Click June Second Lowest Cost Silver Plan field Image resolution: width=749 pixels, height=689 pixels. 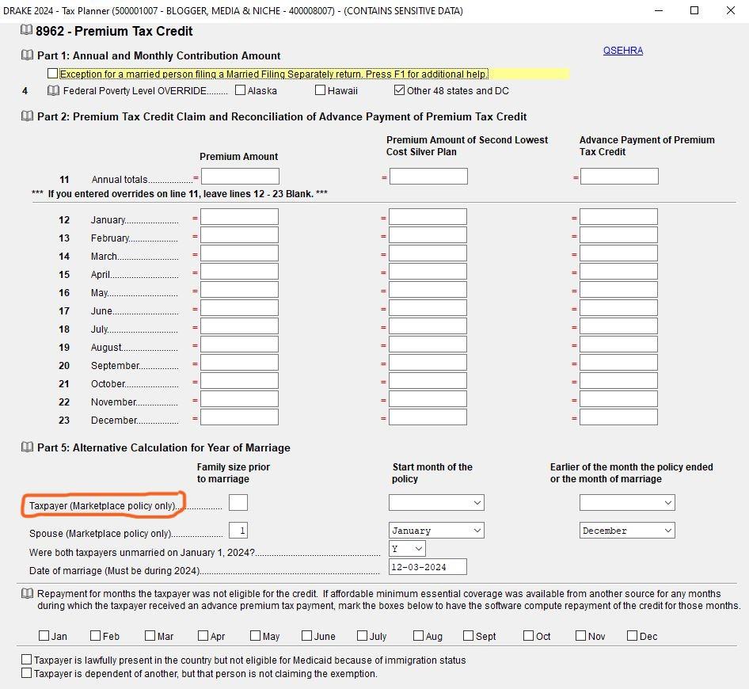tap(428, 308)
